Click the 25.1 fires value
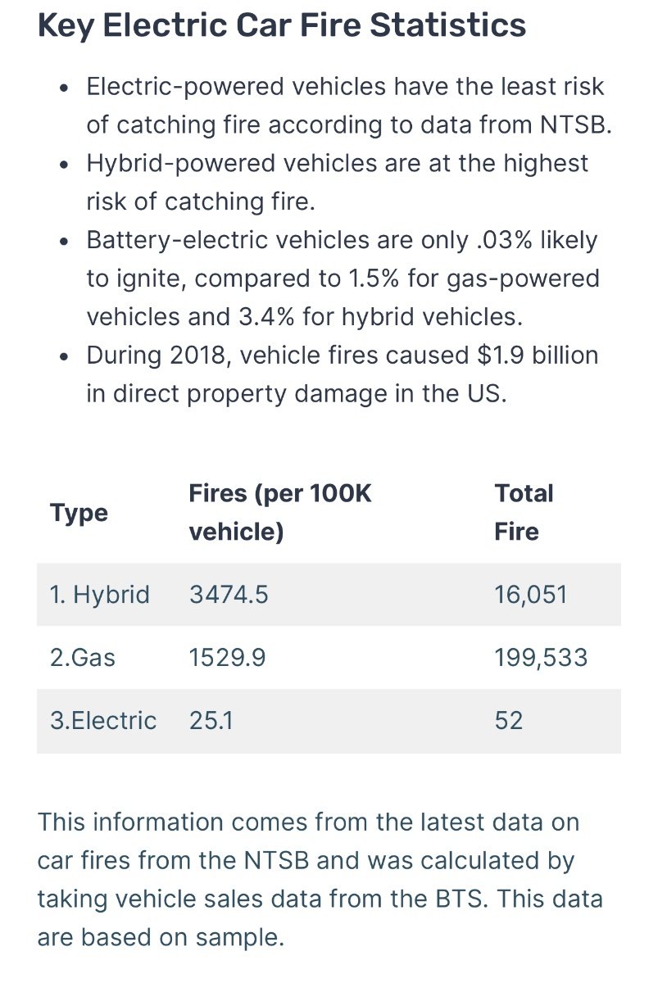The image size is (658, 983). point(211,720)
